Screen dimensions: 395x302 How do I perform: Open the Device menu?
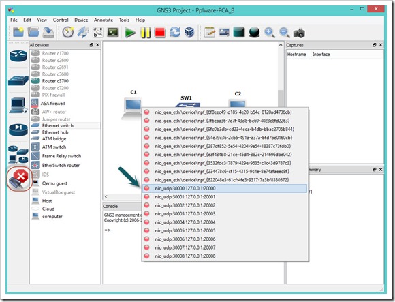(81, 20)
